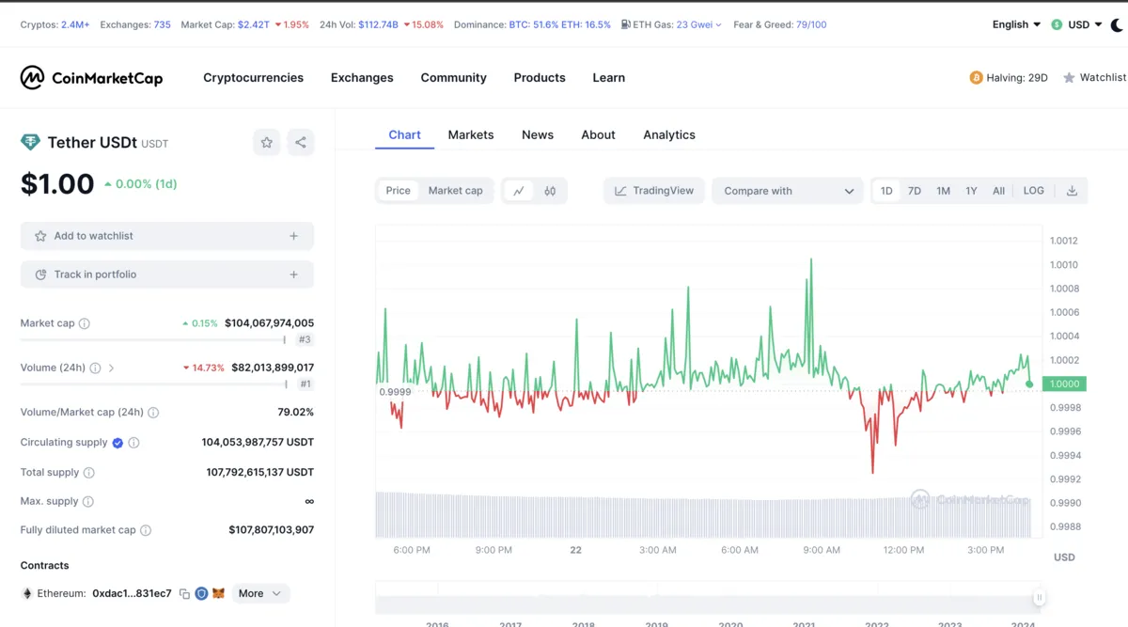This screenshot has width=1128, height=627.
Task: Switch to the About tab
Action: point(599,135)
